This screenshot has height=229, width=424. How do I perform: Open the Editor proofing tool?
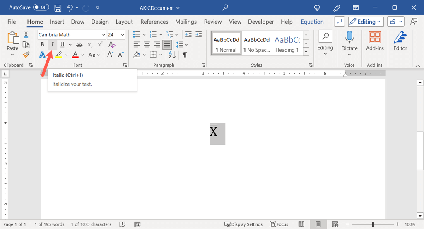(400, 41)
